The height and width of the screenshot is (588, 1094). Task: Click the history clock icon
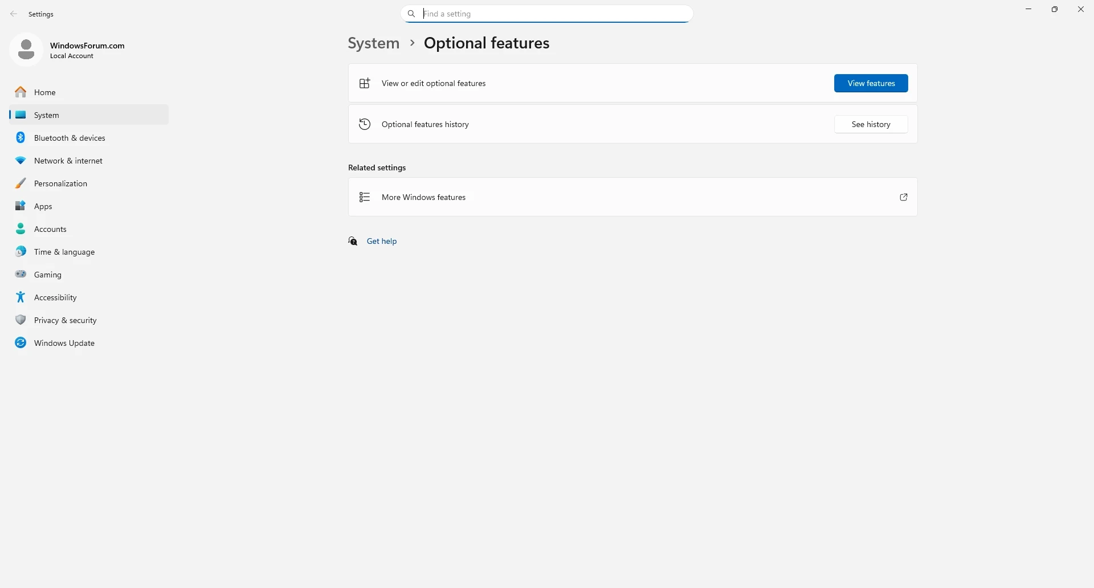point(365,124)
